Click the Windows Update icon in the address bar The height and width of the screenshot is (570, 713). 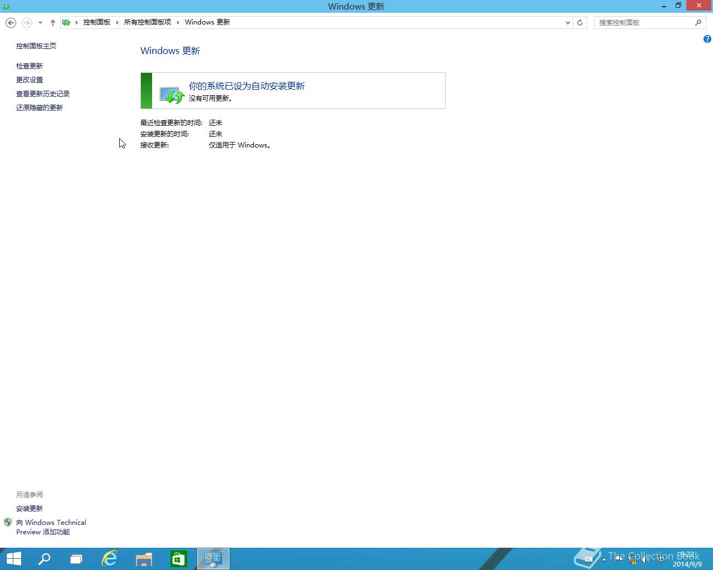(66, 22)
